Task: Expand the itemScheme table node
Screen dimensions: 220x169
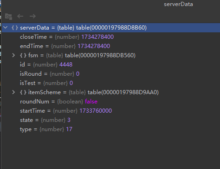Action: coord(13,92)
